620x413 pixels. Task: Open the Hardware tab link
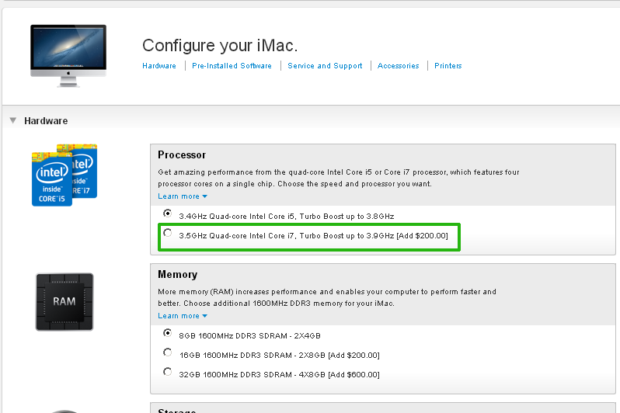(x=159, y=66)
